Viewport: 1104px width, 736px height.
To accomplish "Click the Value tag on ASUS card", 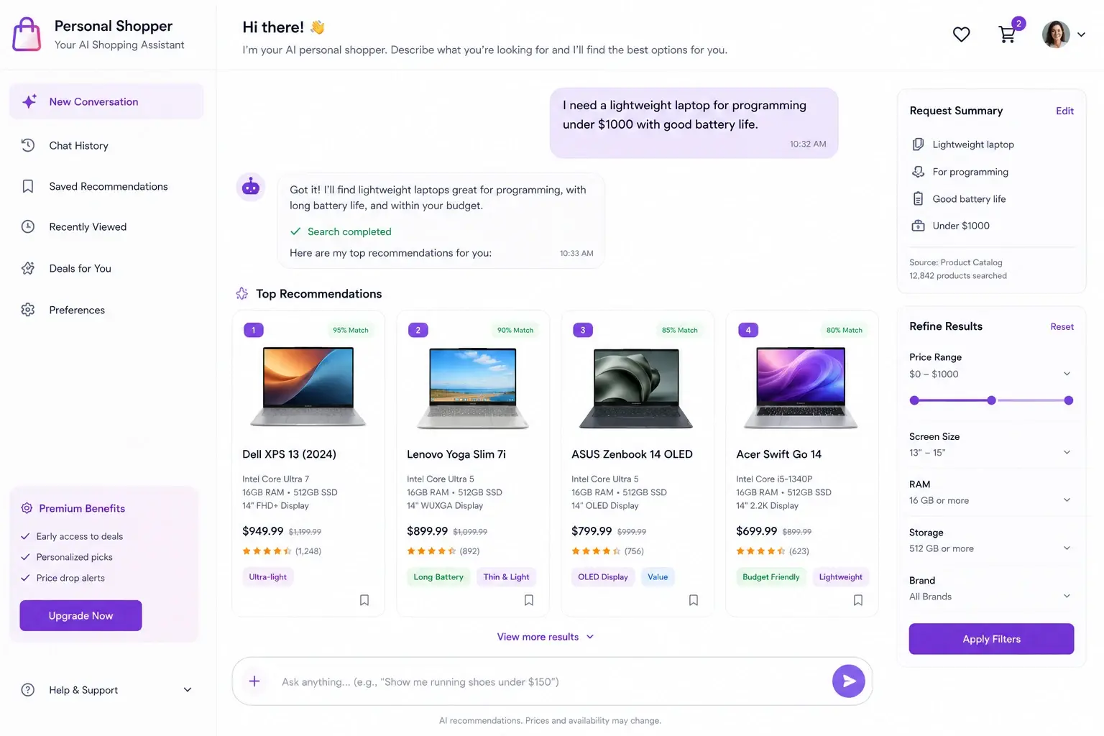I will (658, 576).
